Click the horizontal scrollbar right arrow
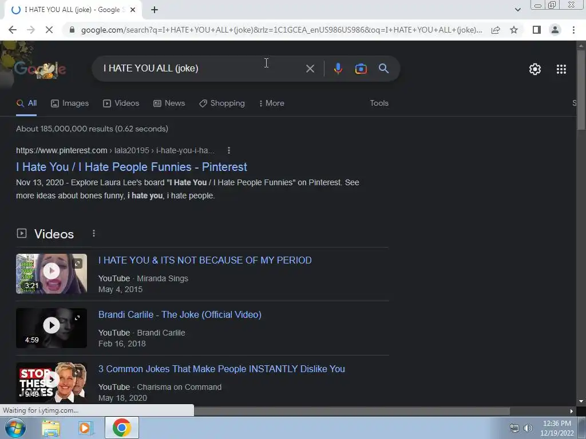 [x=572, y=412]
